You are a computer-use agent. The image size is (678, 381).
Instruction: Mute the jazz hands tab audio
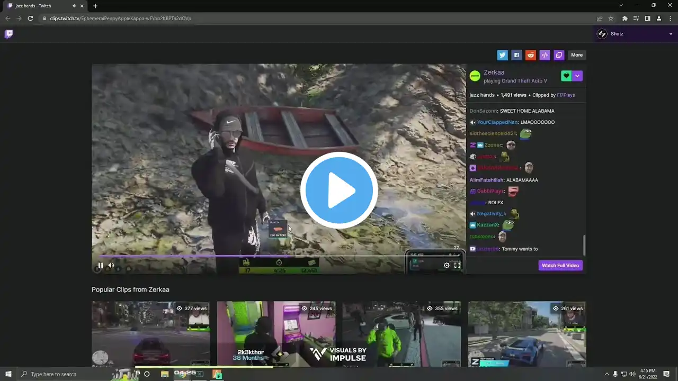point(74,6)
